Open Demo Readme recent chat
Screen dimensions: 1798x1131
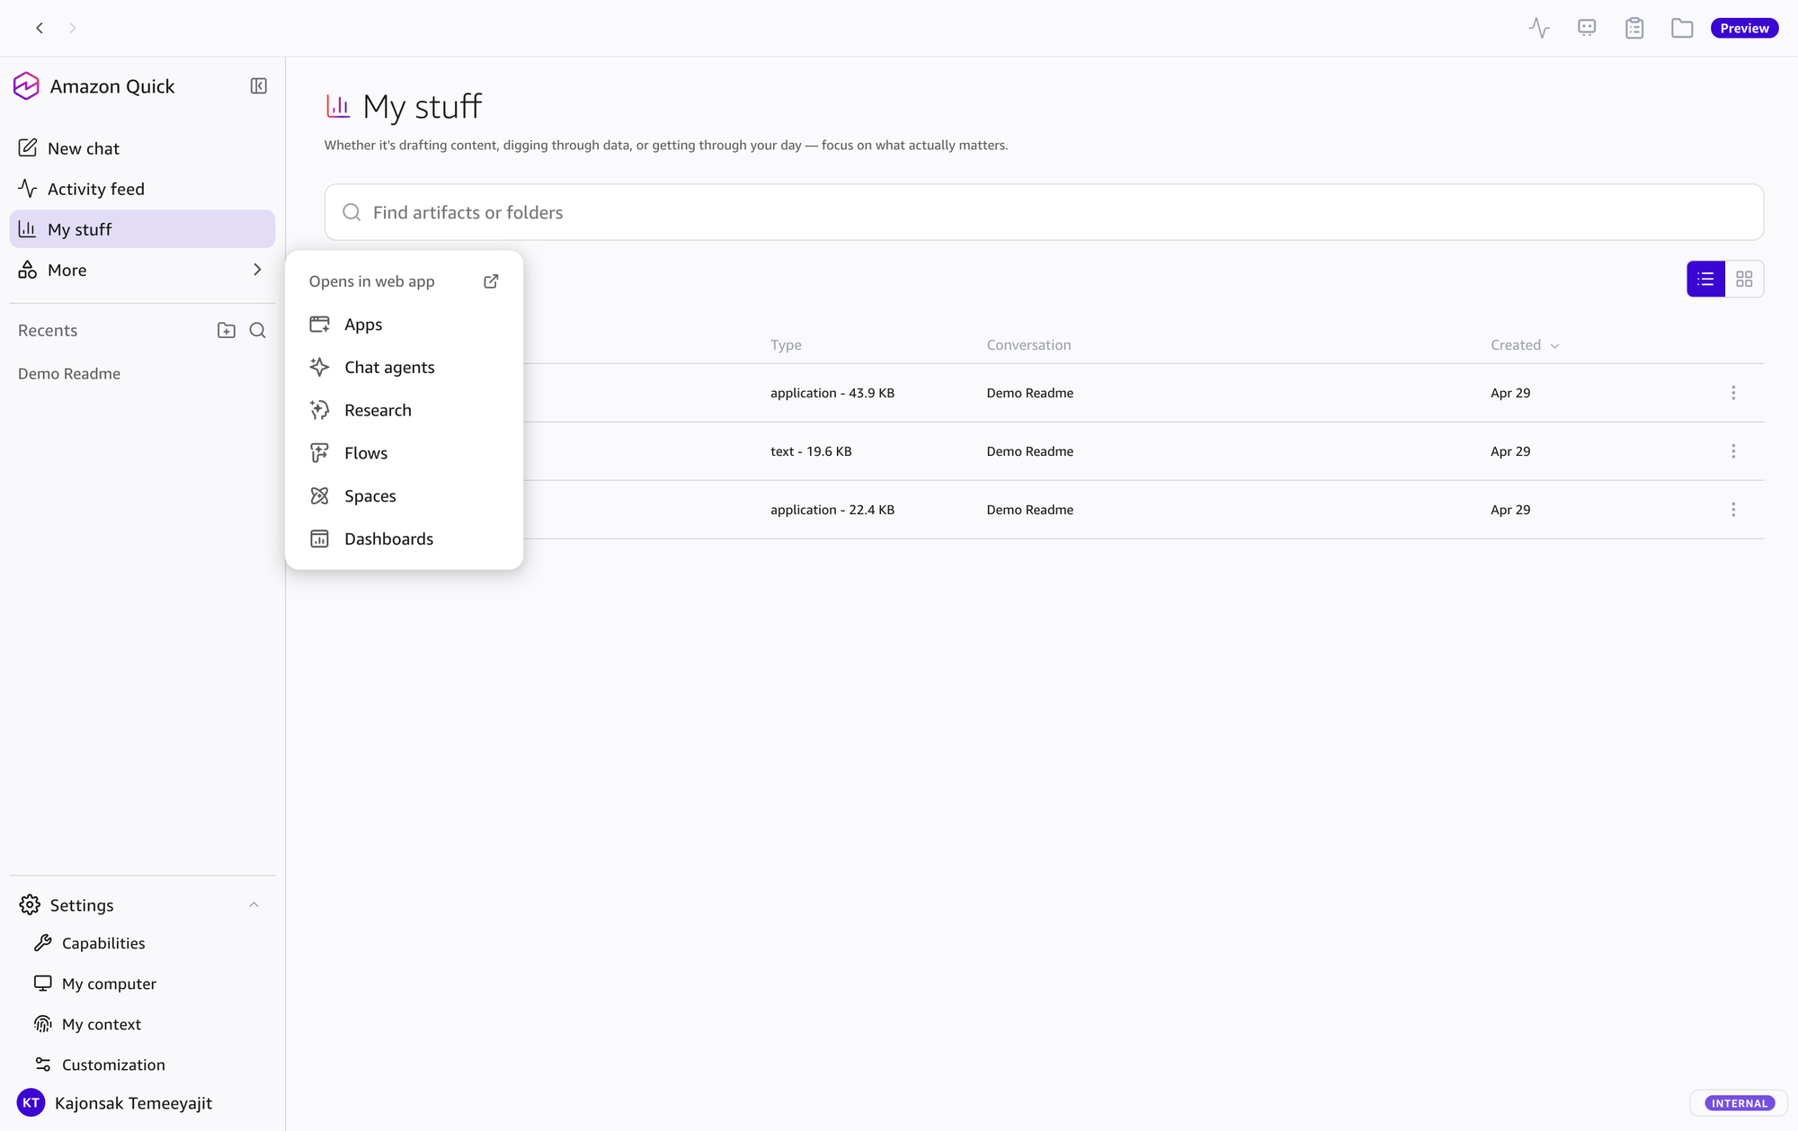click(69, 374)
